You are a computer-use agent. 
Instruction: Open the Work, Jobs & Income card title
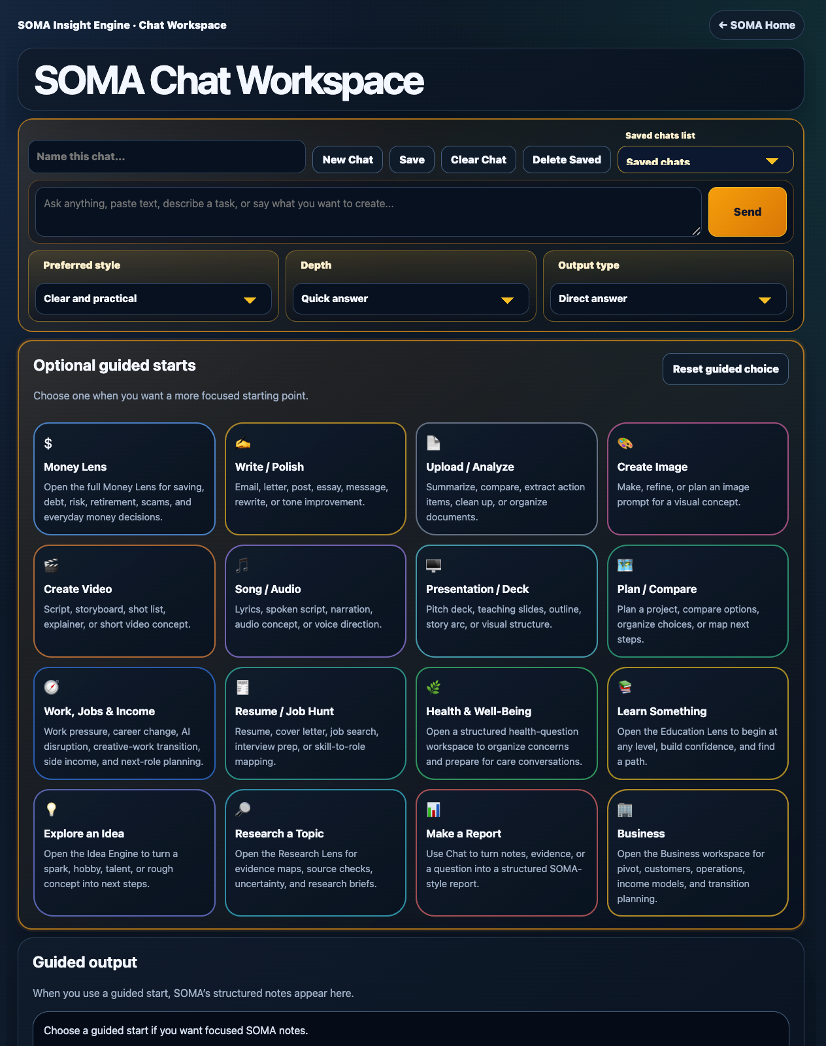99,711
